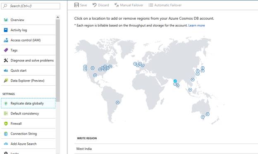The image size is (258, 154).
Task: Click the Diagnose and solve problems wrench icon
Action: [6, 60]
